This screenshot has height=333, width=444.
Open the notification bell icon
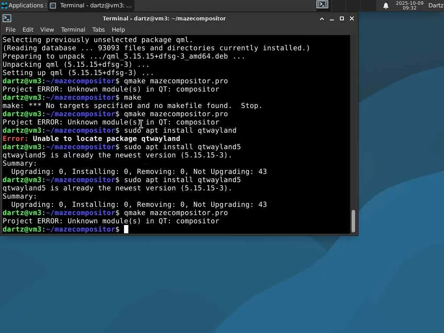pos(385,6)
